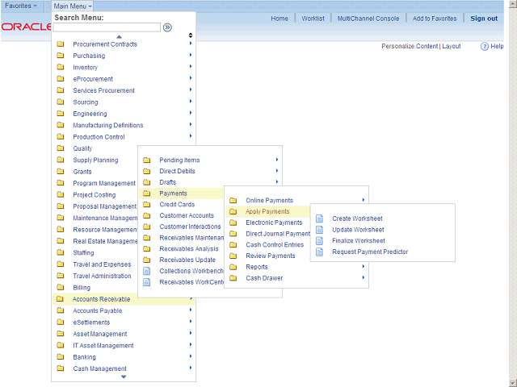
Task: Expand the Cash Drawer submenu arrow
Action: click(x=364, y=277)
